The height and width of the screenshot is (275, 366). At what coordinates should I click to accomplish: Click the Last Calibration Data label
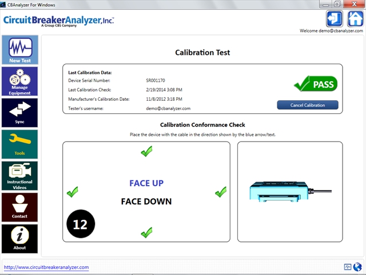(90, 73)
